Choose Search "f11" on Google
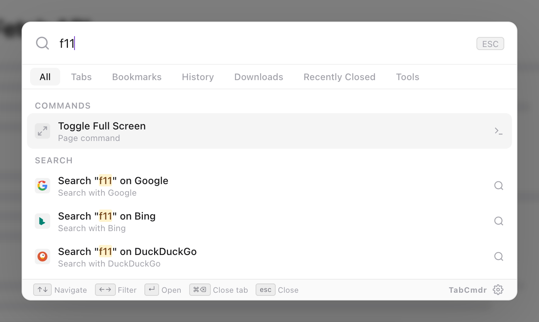The height and width of the screenshot is (322, 539). [269, 186]
